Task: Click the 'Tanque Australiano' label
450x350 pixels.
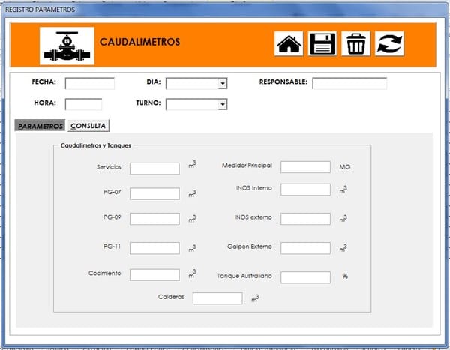Action: click(x=244, y=276)
